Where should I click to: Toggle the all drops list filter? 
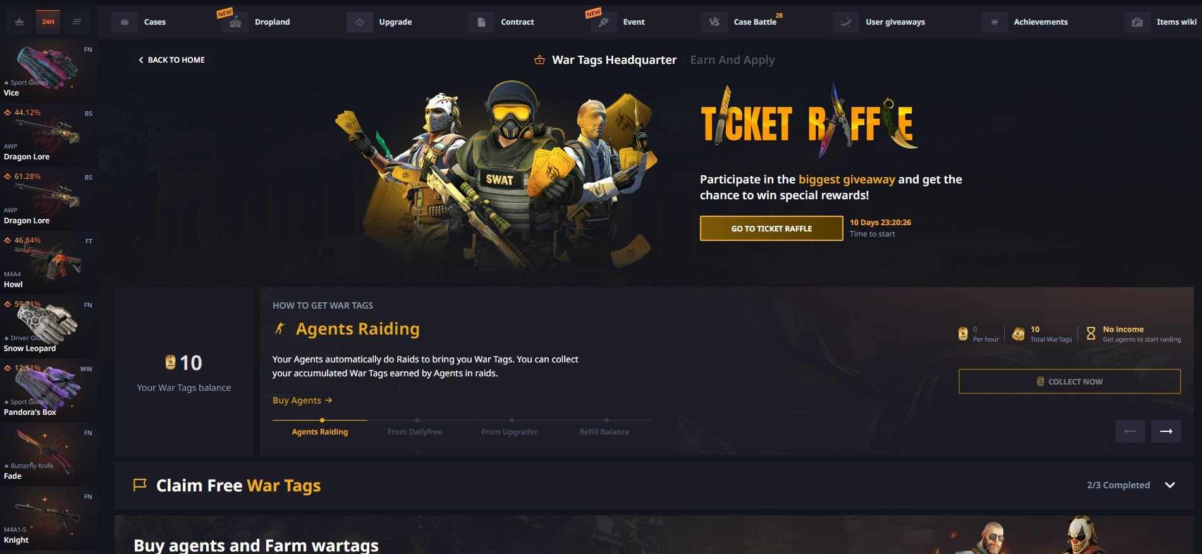coord(77,22)
